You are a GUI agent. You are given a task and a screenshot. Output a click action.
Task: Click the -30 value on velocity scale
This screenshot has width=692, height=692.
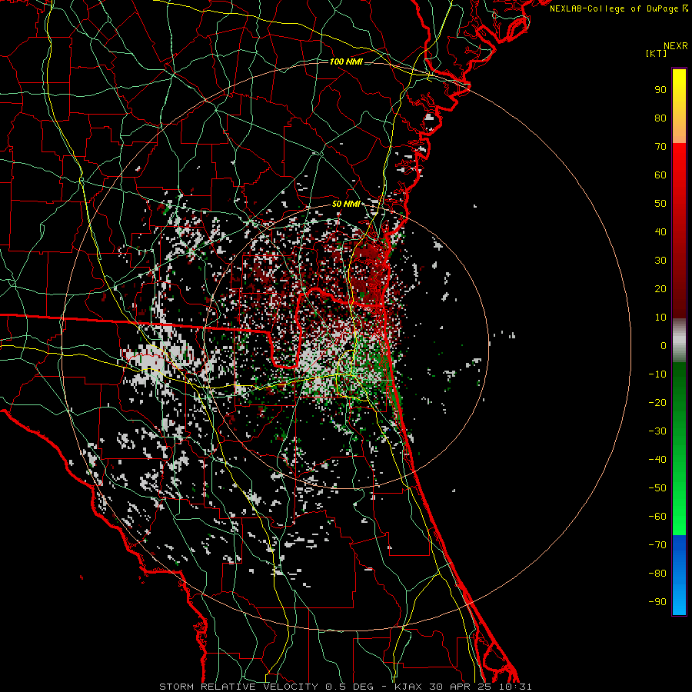point(657,431)
